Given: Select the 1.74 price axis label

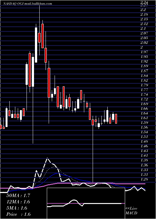Looking at the screenshot, I should (x=144, y=94).
